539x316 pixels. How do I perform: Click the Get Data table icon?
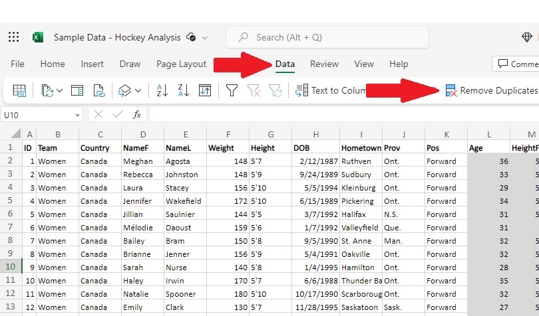[19, 90]
